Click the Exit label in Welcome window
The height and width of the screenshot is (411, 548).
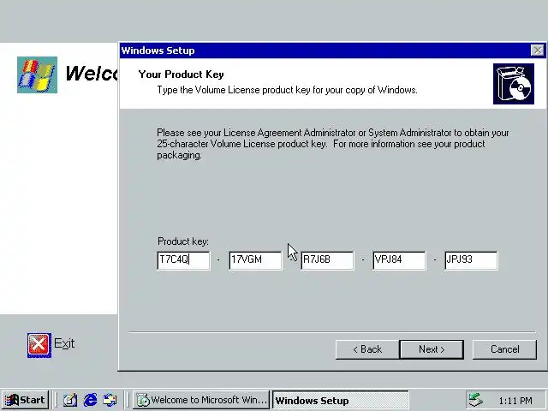64,343
